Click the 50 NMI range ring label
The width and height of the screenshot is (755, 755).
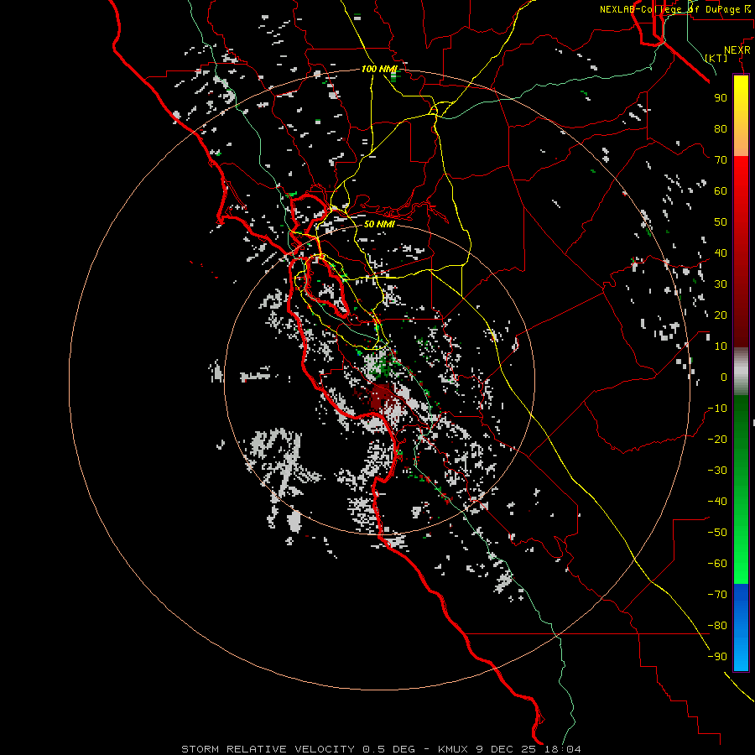tap(379, 224)
